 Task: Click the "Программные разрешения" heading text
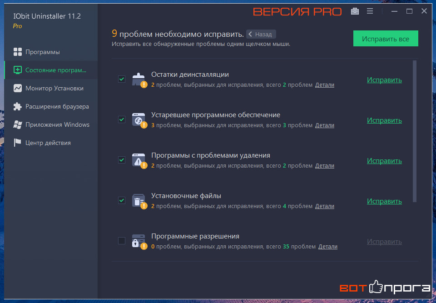(195, 236)
